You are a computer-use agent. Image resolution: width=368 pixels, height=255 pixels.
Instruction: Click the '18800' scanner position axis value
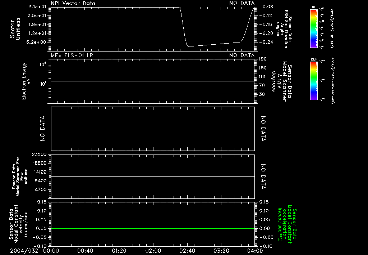(x=39, y=163)
